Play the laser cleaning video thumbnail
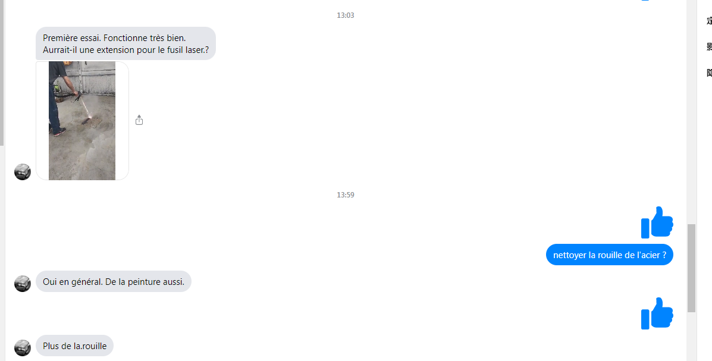The width and height of the screenshot is (712, 361). coord(82,121)
